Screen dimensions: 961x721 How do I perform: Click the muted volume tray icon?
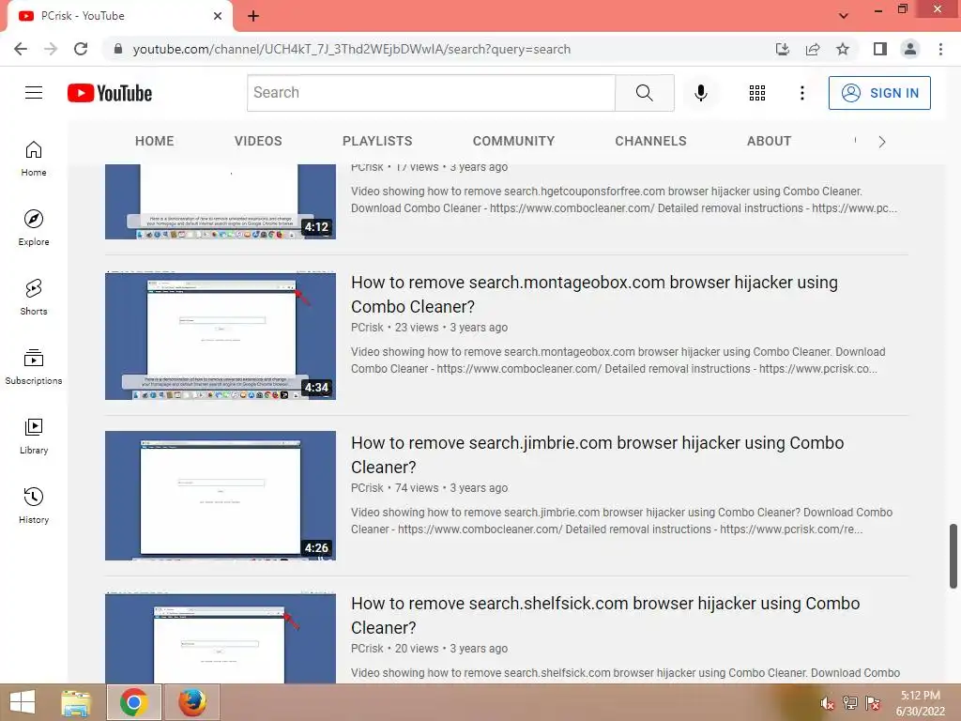coord(827,703)
